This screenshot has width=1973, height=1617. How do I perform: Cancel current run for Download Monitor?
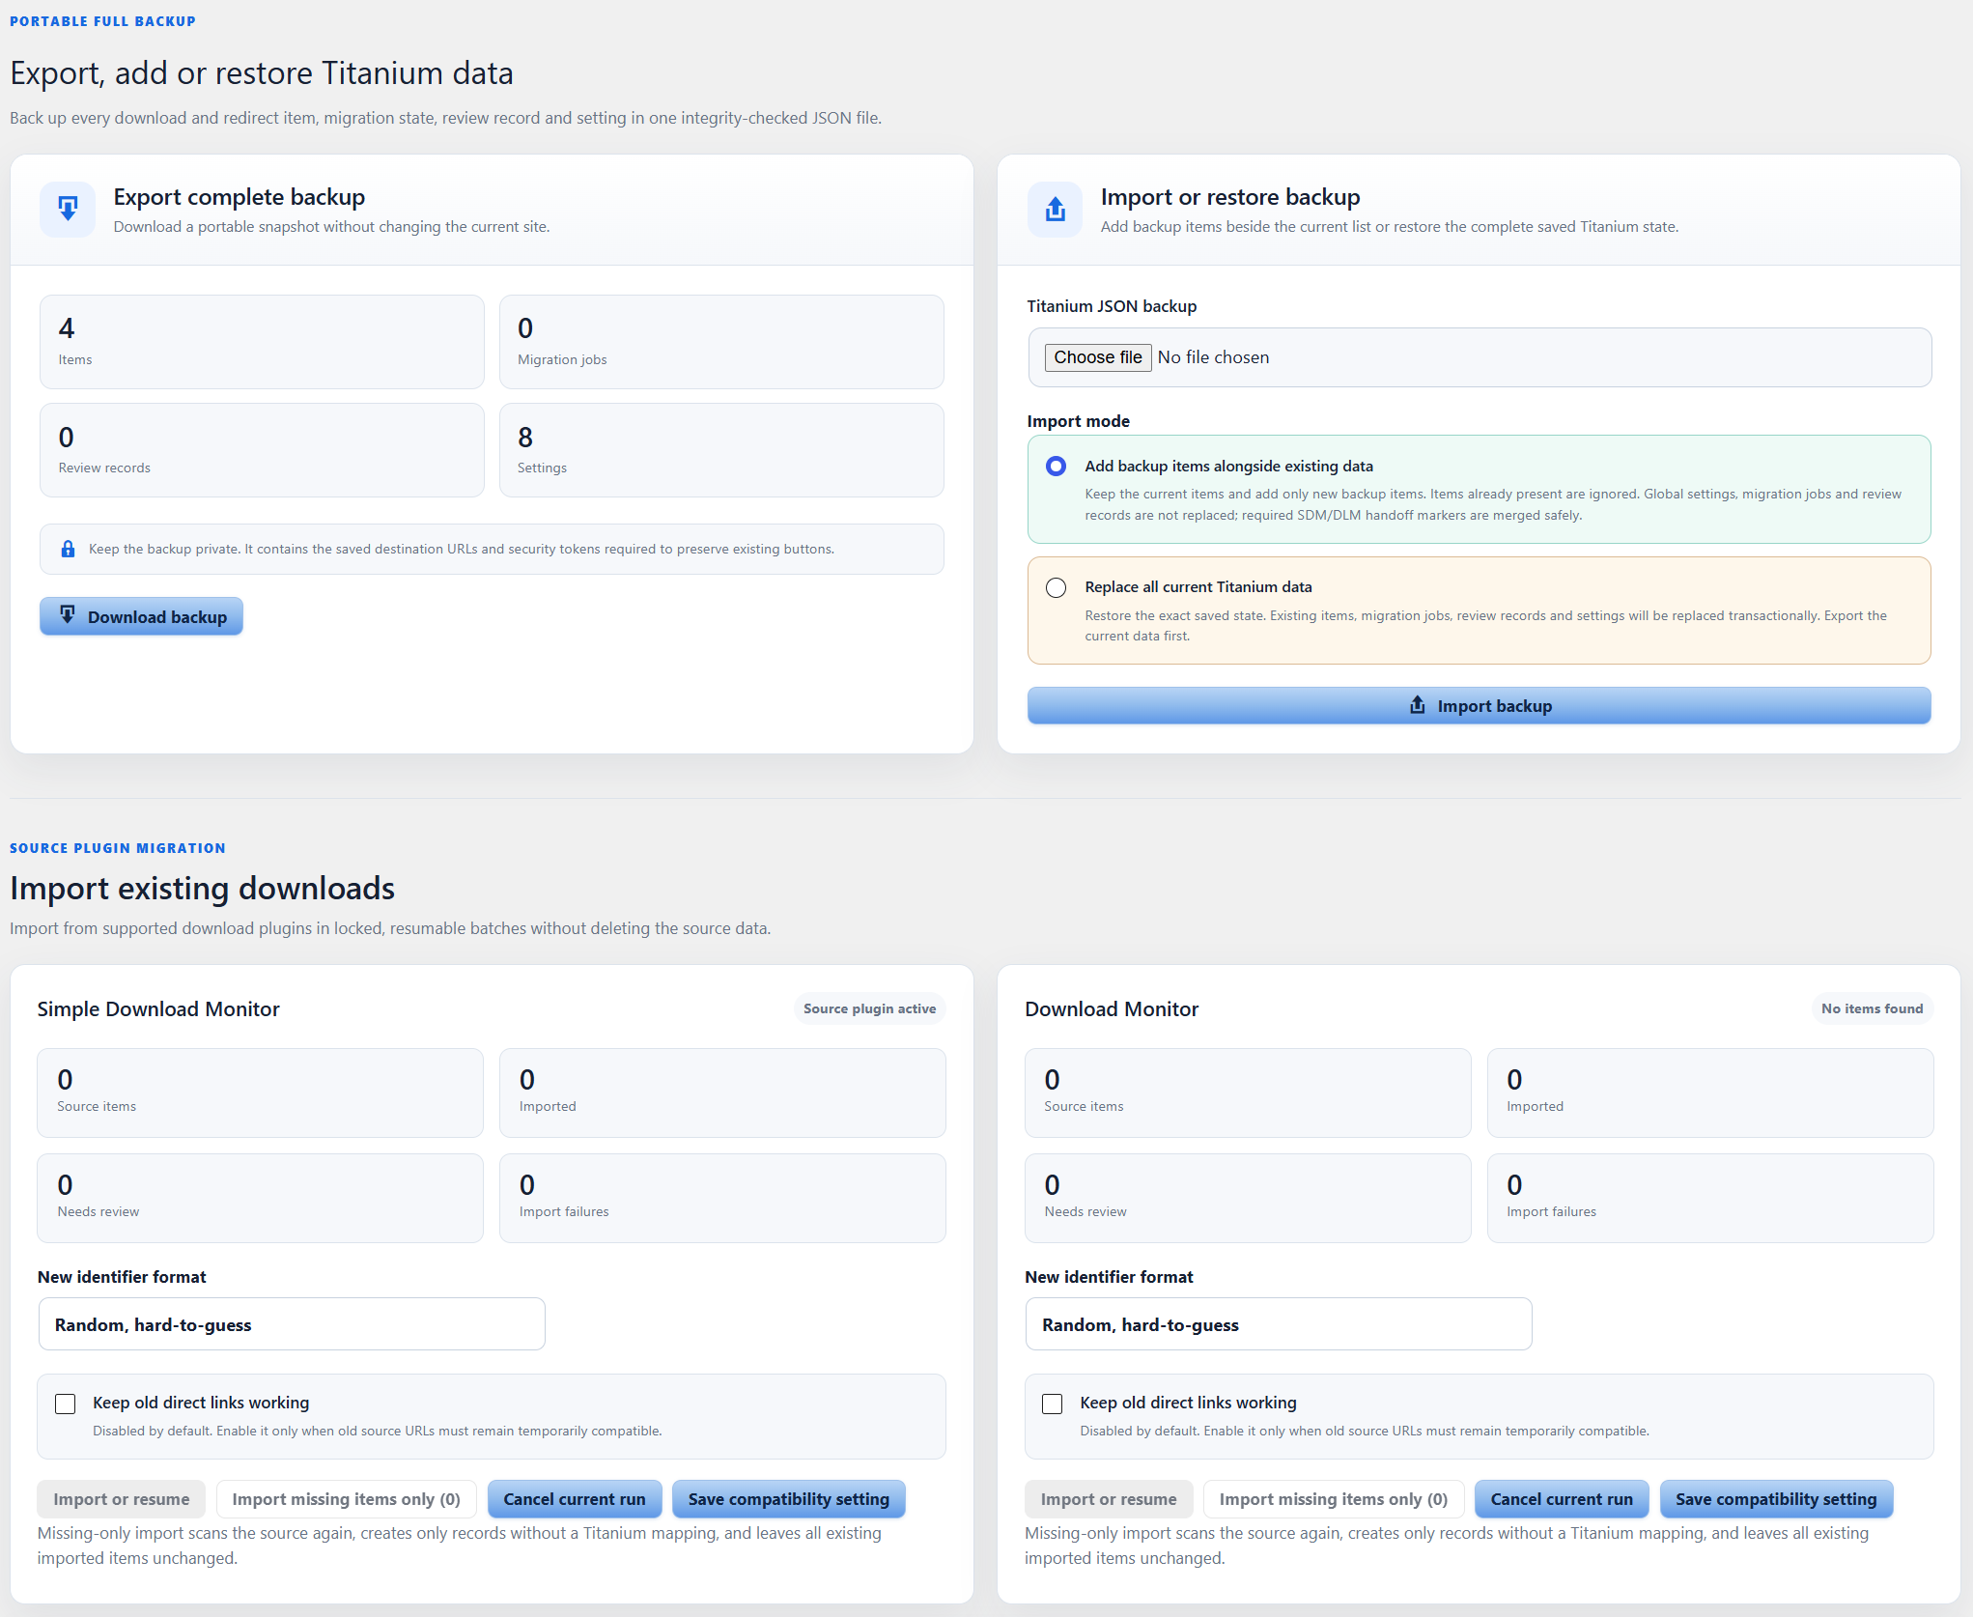coord(1562,1499)
